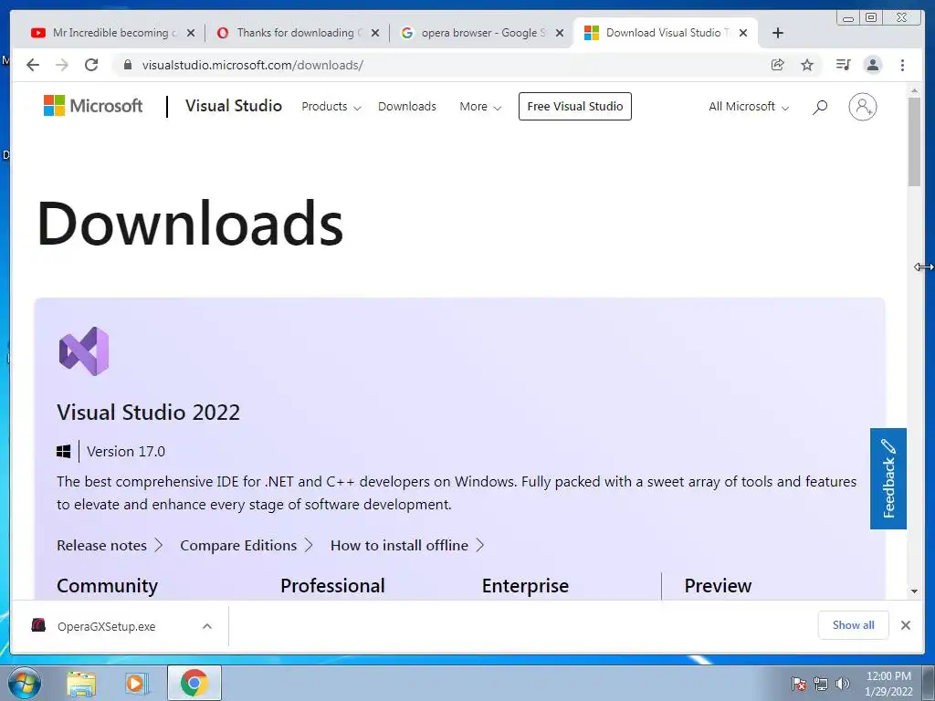This screenshot has height=701, width=935.
Task: Click the Chrome taskbar icon
Action: point(194,683)
